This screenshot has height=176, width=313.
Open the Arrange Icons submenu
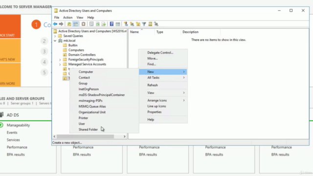(x=163, y=100)
